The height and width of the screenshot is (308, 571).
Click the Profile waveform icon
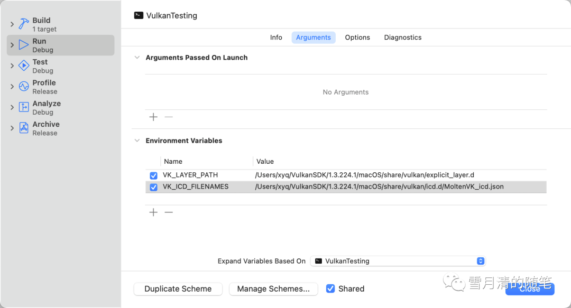pos(24,87)
